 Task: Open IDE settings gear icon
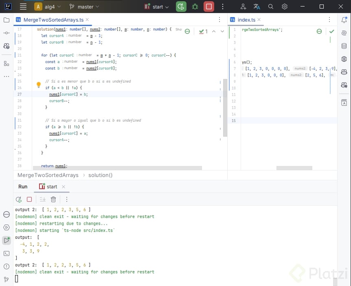pos(285,7)
